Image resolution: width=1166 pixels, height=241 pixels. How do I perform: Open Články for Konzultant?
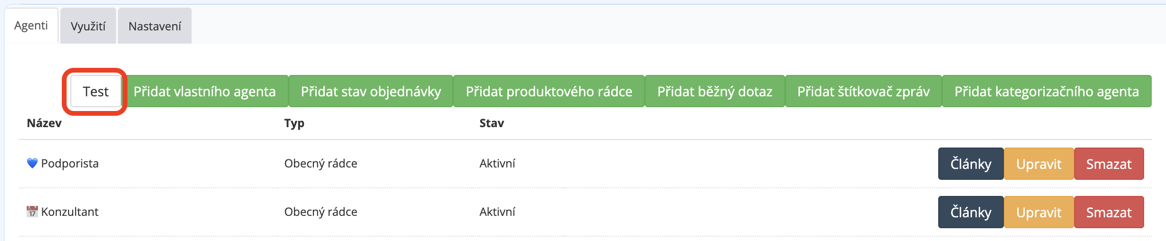point(971,212)
